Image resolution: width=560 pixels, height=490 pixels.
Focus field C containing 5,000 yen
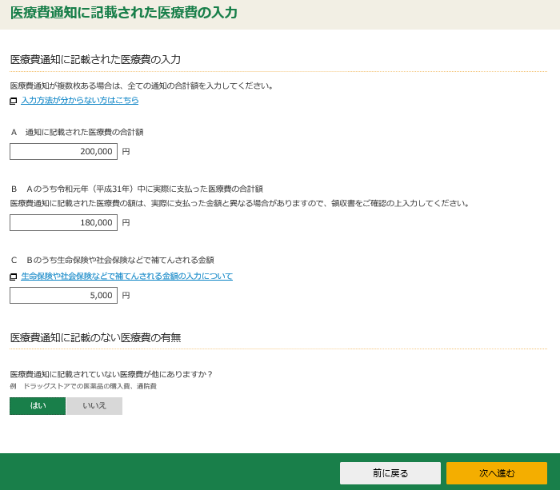coord(63,295)
